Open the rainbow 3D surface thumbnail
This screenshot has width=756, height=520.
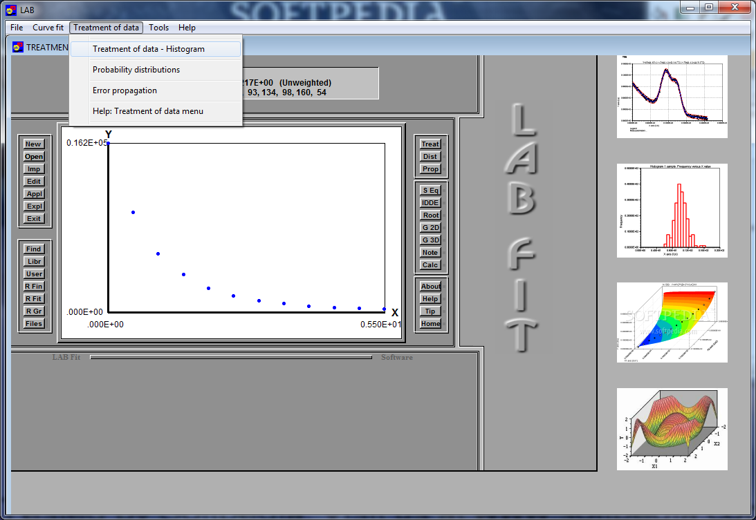(672, 322)
